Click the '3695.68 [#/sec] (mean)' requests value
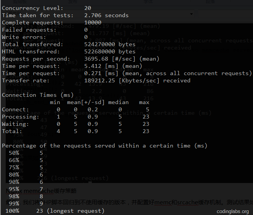 pos(122,59)
